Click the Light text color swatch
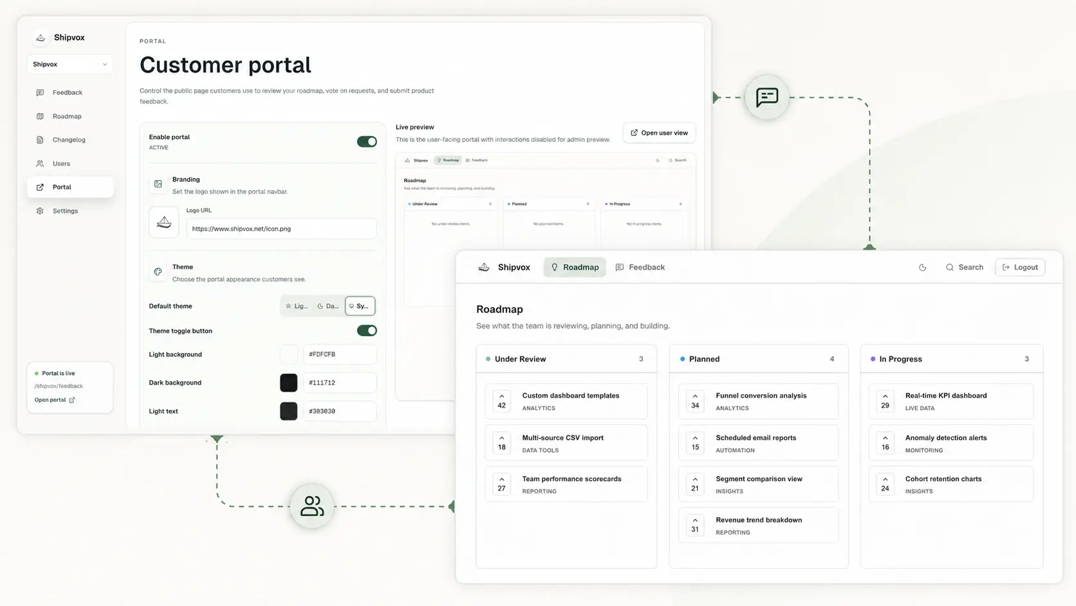The width and height of the screenshot is (1076, 606). [289, 411]
